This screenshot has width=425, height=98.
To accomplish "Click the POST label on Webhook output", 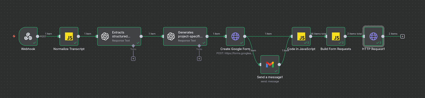I will coord(43,36).
